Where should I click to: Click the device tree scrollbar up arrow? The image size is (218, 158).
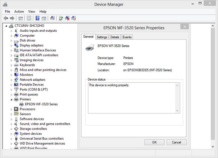(x=213, y=26)
